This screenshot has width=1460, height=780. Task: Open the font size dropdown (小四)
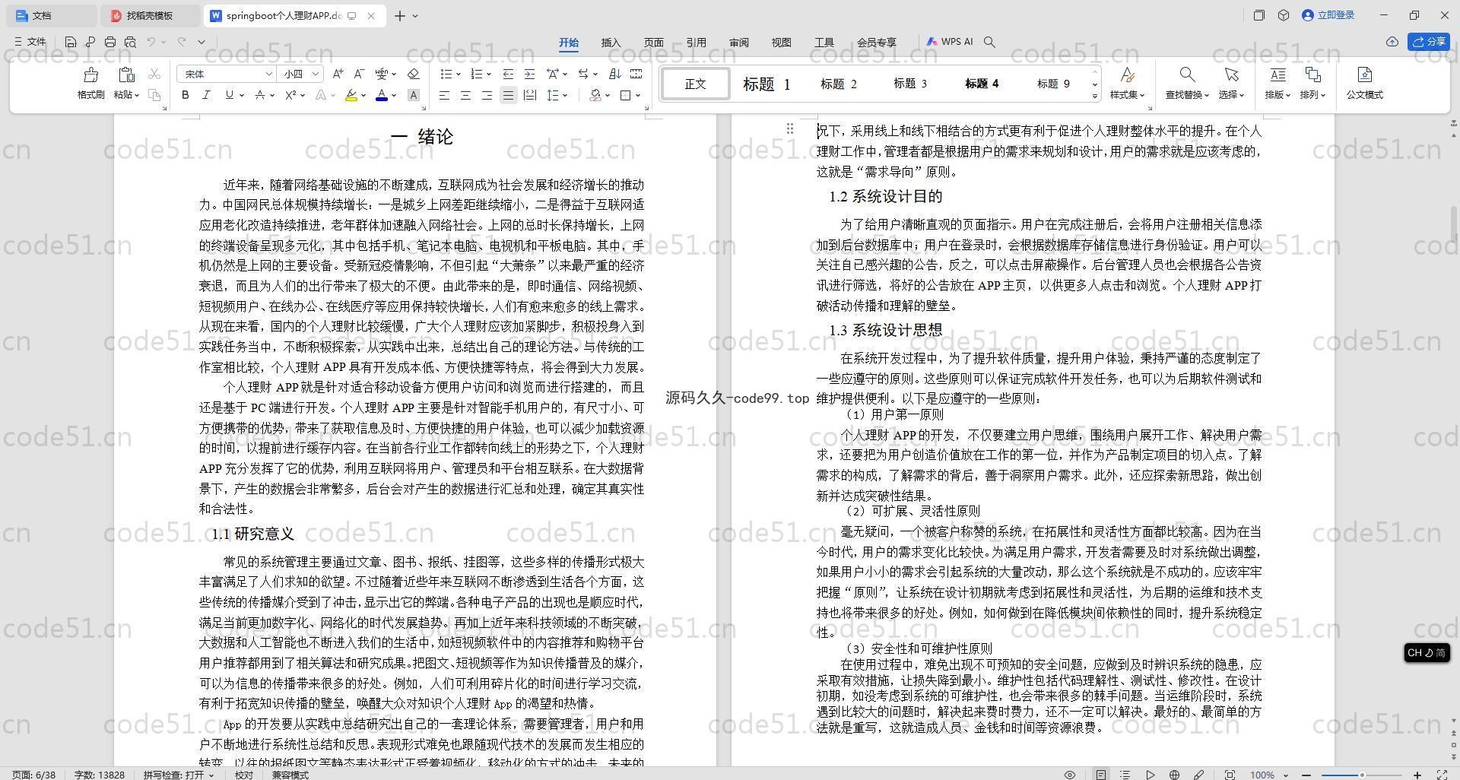point(315,74)
